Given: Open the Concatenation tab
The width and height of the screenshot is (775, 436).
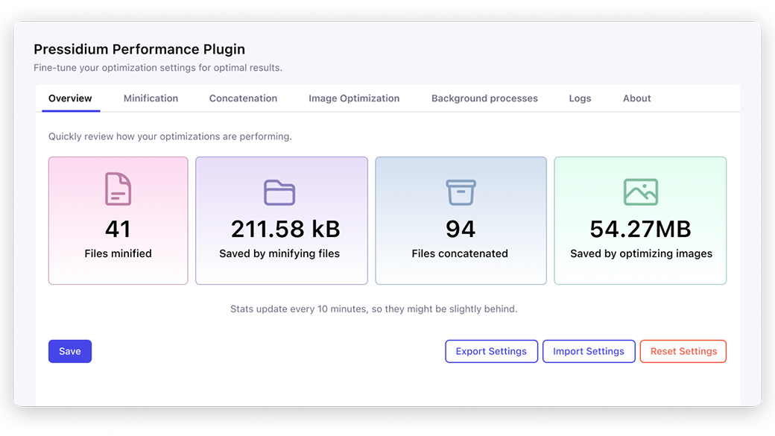Looking at the screenshot, I should point(243,98).
